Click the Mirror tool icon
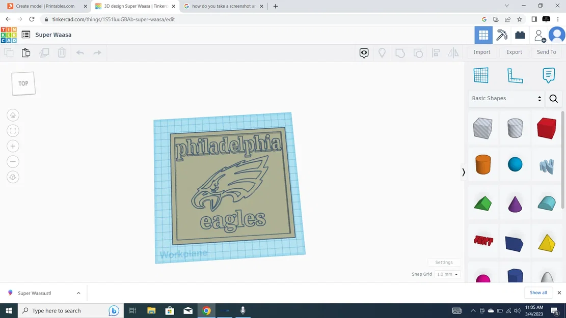 (453, 53)
